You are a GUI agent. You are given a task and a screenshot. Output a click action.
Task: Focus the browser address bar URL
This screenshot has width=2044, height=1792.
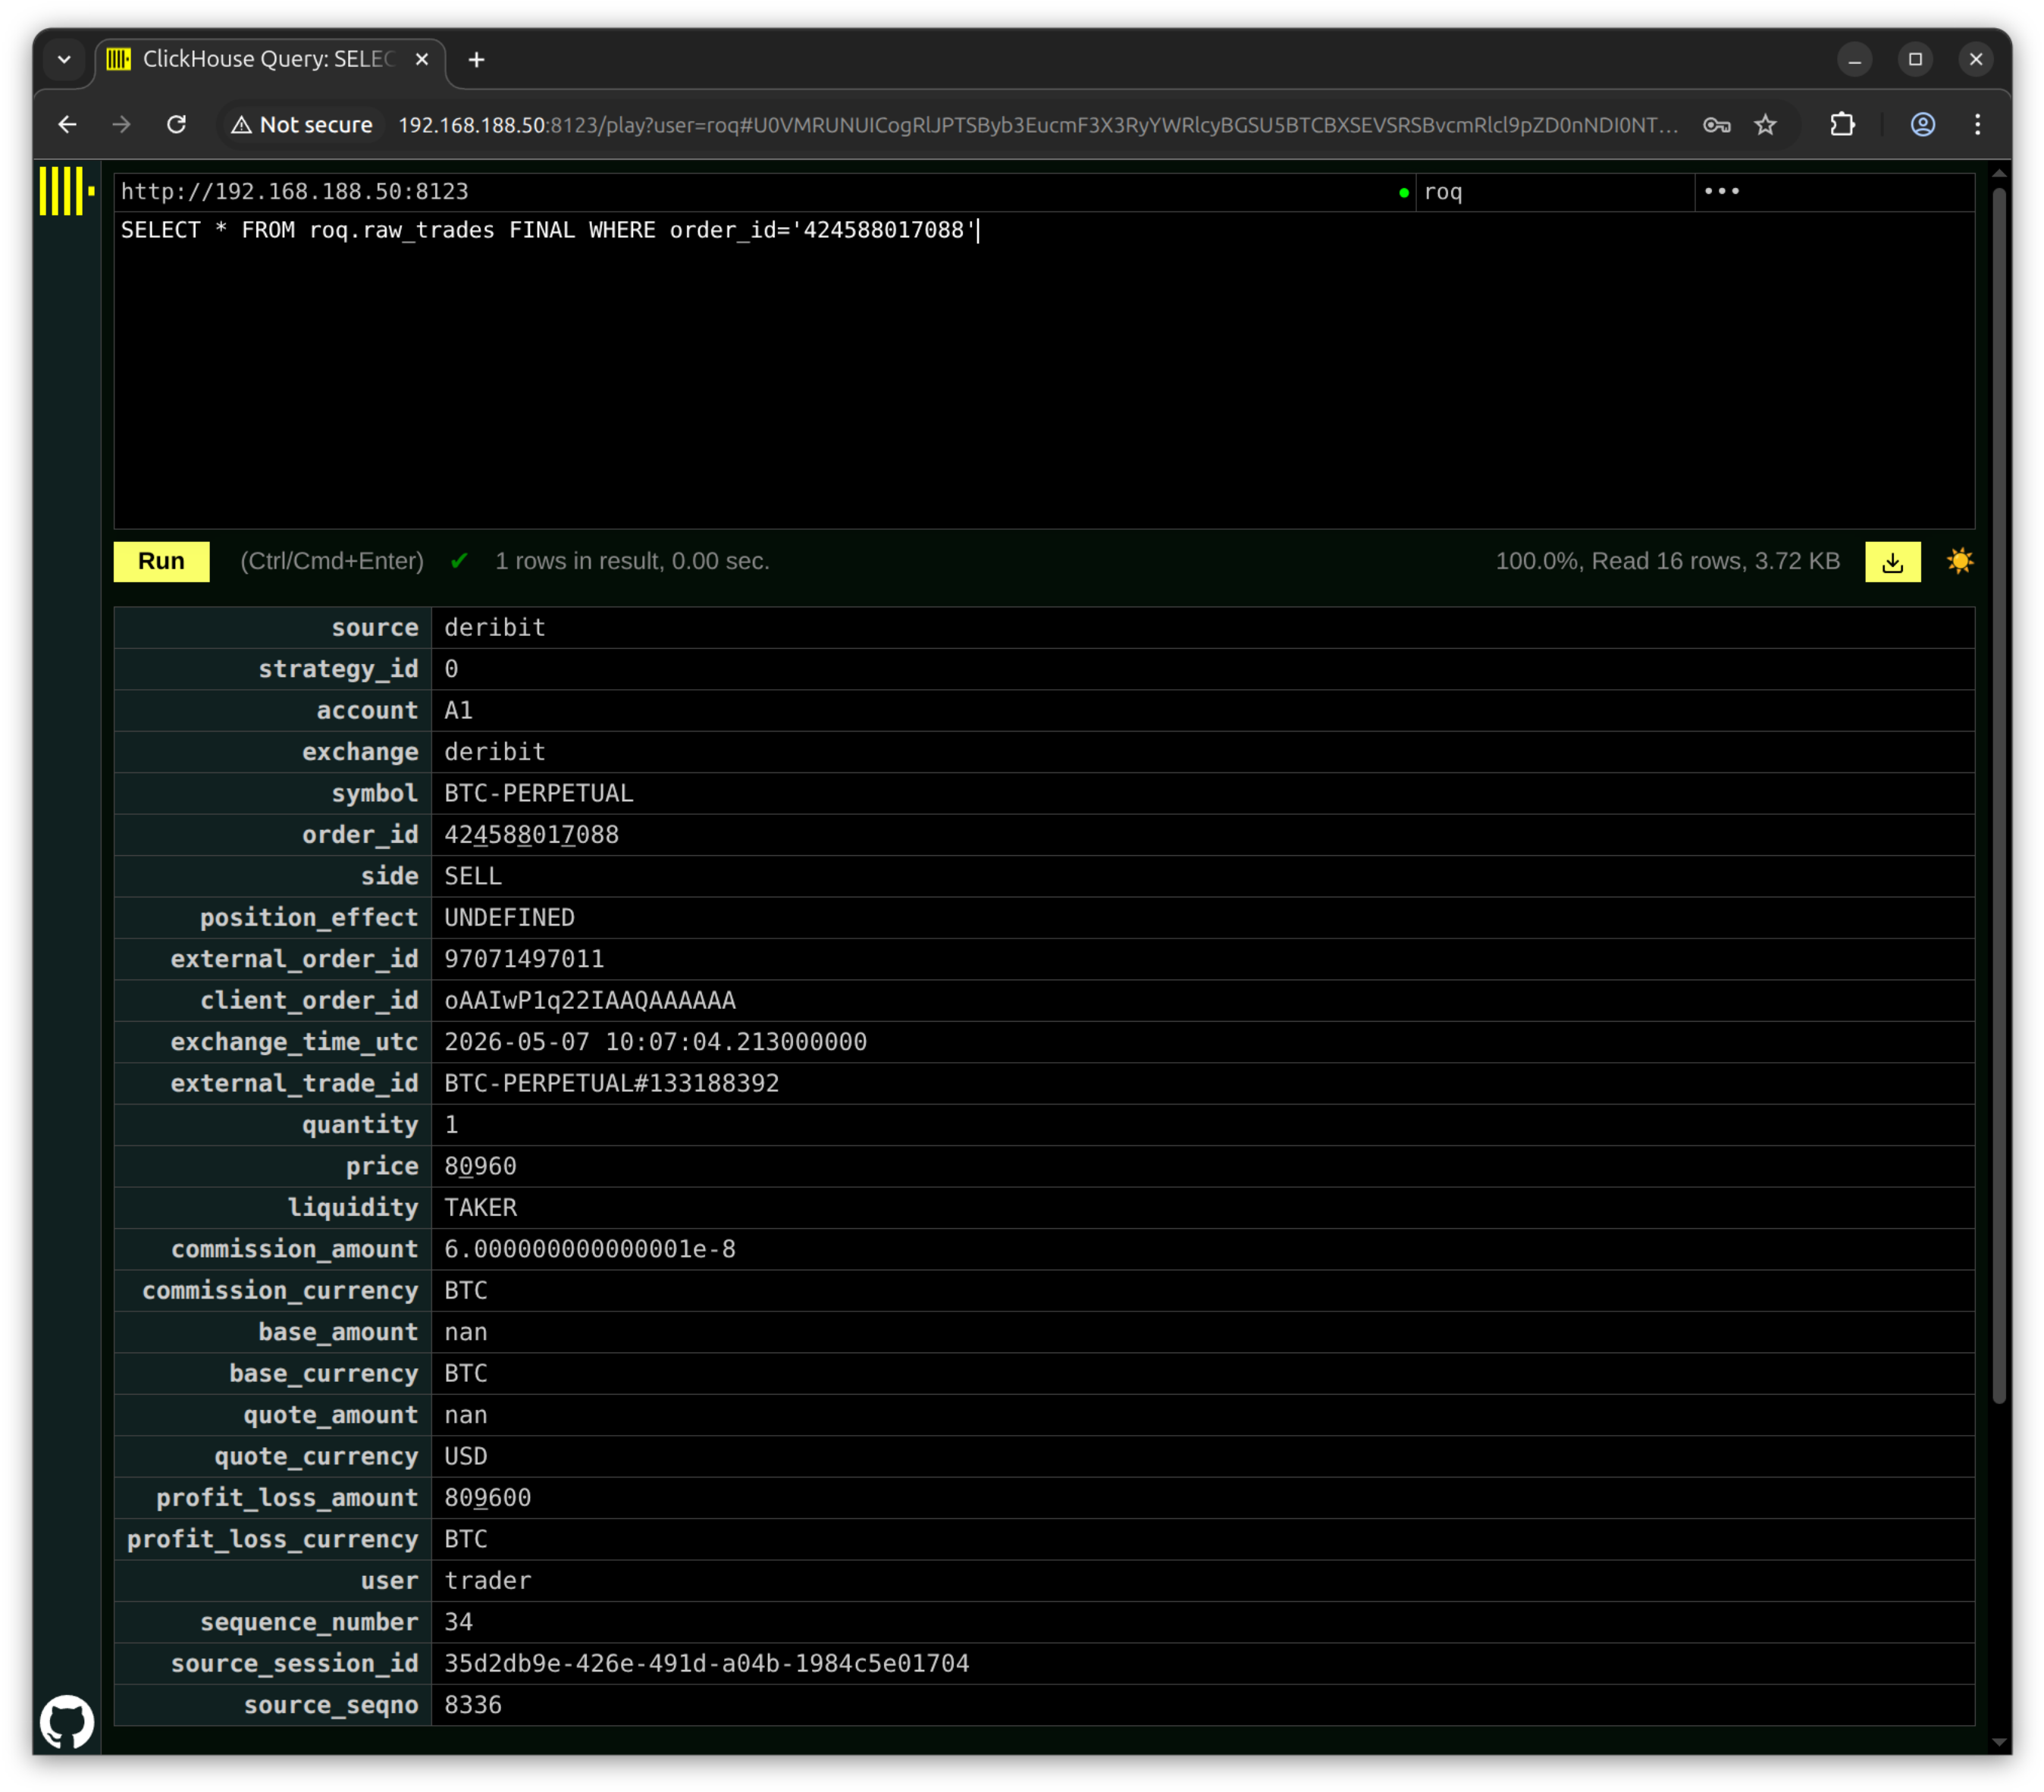pos(1038,125)
